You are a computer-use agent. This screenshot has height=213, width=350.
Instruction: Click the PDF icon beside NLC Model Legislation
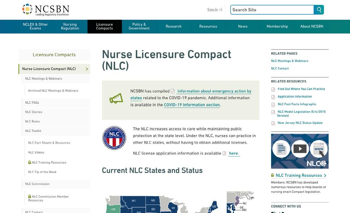point(273,112)
